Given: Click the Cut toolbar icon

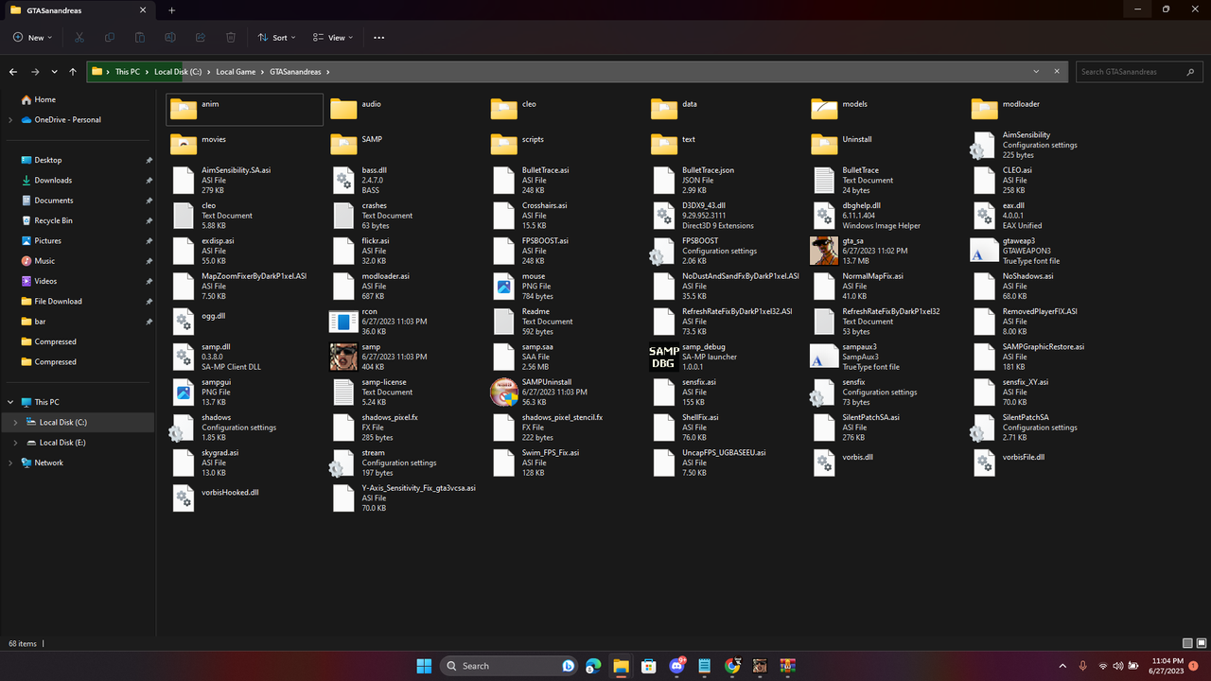Looking at the screenshot, I should (x=79, y=38).
